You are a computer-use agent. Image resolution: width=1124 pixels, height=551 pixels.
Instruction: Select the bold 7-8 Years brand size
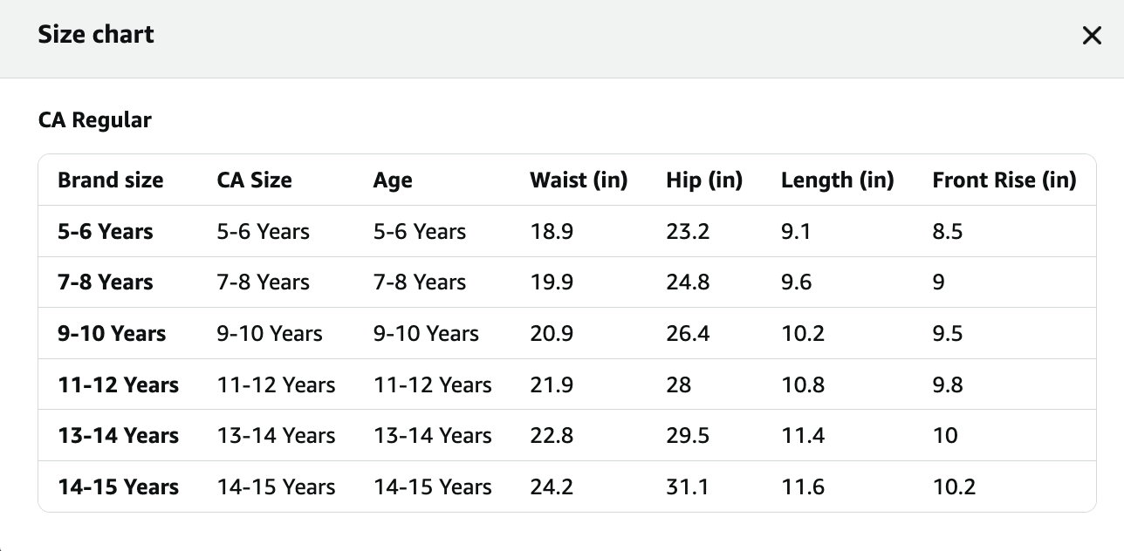(106, 282)
